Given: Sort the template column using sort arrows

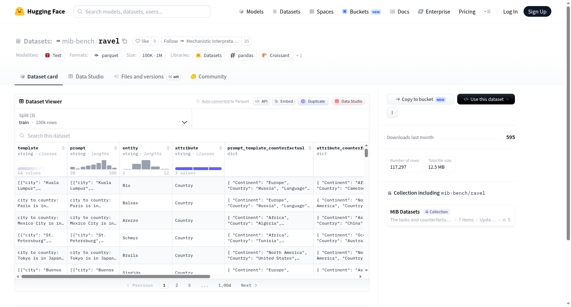Looking at the screenshot, I should pyautogui.click(x=63, y=148).
